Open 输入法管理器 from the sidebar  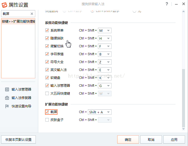coord(21,89)
